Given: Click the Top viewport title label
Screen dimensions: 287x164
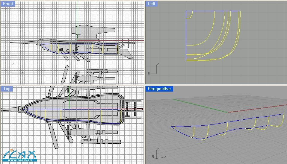Looking at the screenshot, I should [x=7, y=89].
